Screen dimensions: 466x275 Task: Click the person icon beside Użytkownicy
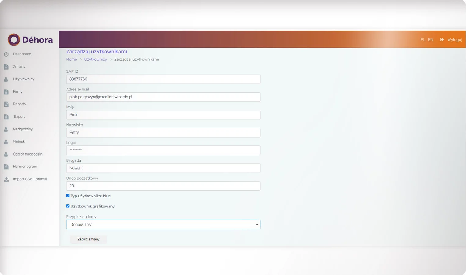(x=6, y=79)
